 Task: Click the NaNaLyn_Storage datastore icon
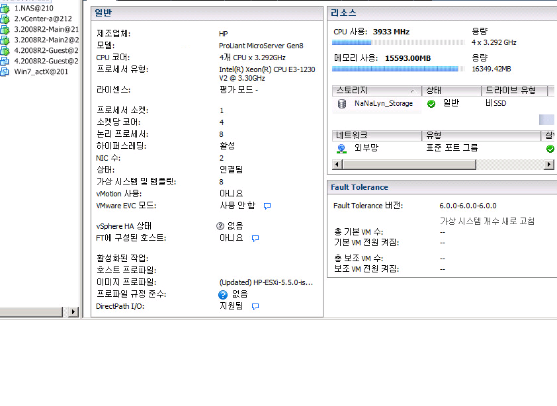(342, 104)
